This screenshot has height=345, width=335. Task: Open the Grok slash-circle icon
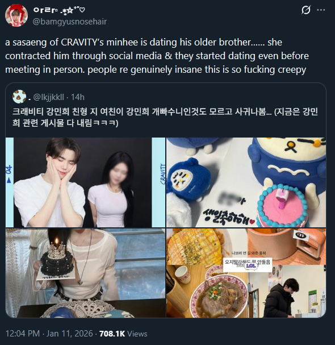[x=306, y=10]
